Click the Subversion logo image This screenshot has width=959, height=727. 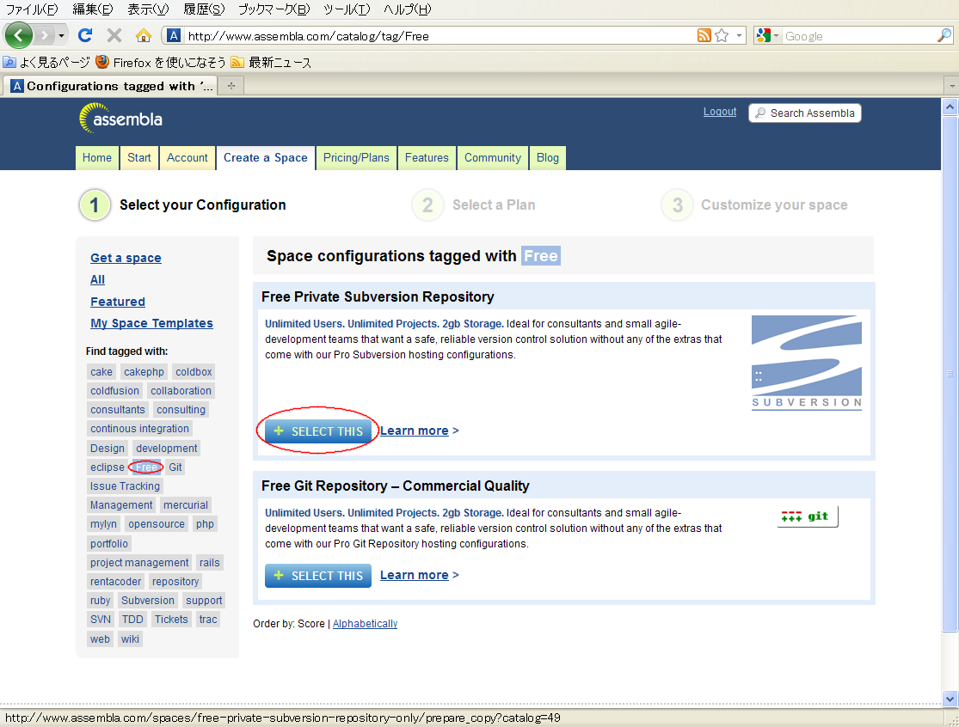pyautogui.click(x=806, y=363)
